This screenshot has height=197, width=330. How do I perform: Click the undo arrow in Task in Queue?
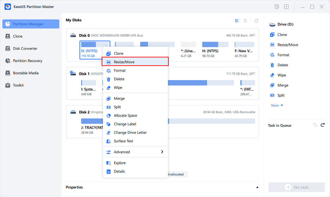pos(315,125)
